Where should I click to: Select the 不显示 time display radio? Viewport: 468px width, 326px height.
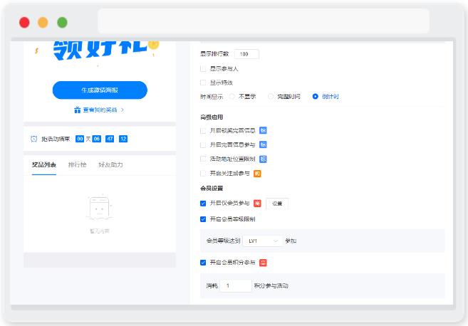pyautogui.click(x=232, y=97)
